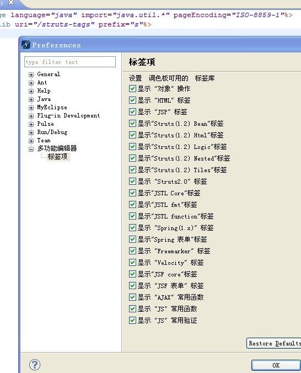Toggle 显示 "HTML" 标签 checkbox
The image size is (301, 373).
point(132,100)
